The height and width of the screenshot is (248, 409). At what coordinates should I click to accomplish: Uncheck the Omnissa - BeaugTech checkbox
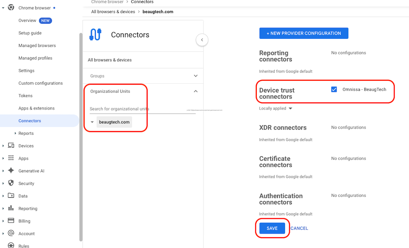tap(334, 89)
